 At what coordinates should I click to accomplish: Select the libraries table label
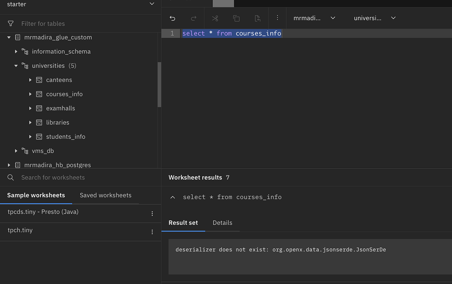[x=57, y=122]
